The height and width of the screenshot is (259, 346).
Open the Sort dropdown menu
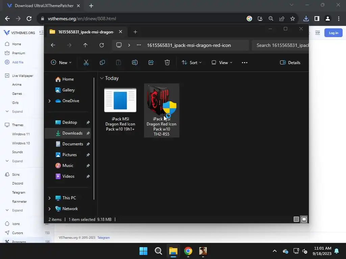(x=192, y=62)
